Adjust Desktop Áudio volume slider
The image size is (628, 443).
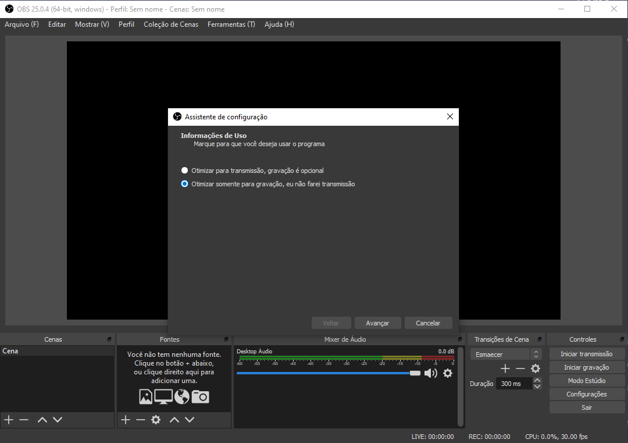coord(329,373)
